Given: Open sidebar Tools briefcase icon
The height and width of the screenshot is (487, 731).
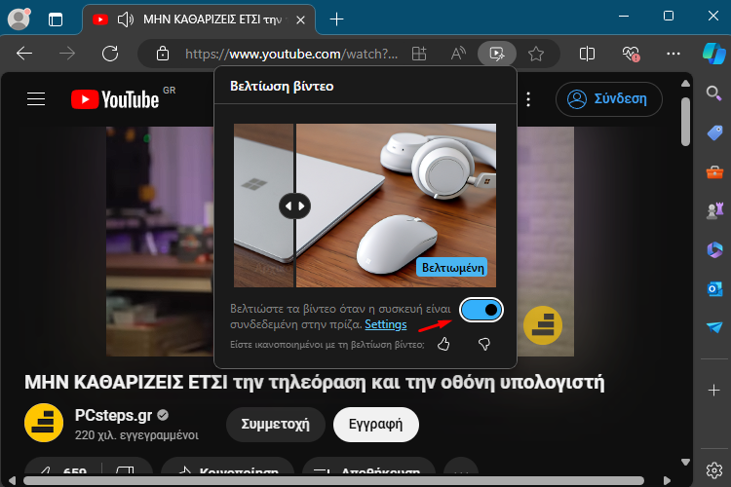Looking at the screenshot, I should 714,172.
